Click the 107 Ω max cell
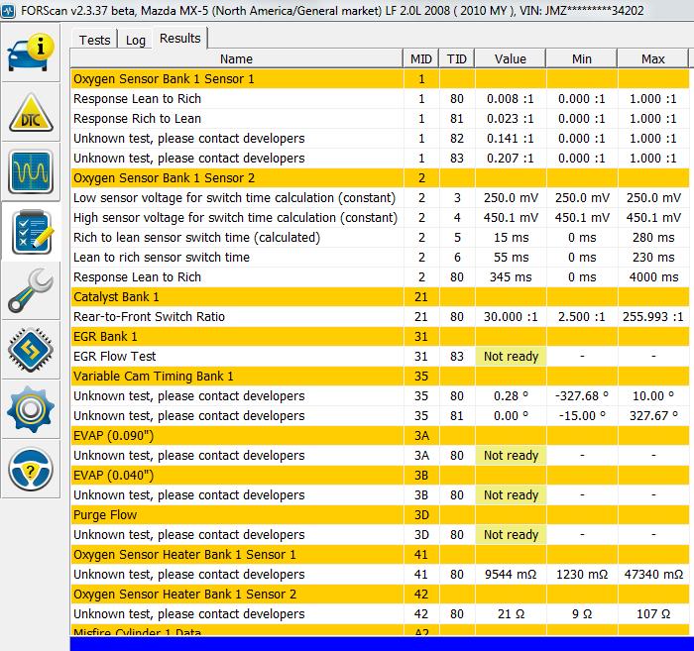Image resolution: width=694 pixels, height=651 pixels. pyautogui.click(x=653, y=614)
